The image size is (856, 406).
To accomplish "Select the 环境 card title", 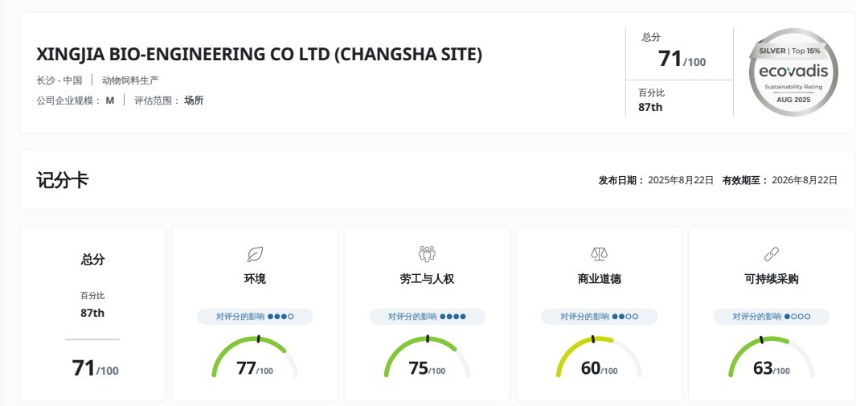I will click(255, 279).
